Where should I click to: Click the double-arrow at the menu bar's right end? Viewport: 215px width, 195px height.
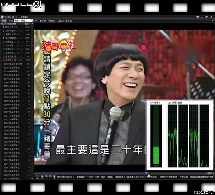point(213,21)
